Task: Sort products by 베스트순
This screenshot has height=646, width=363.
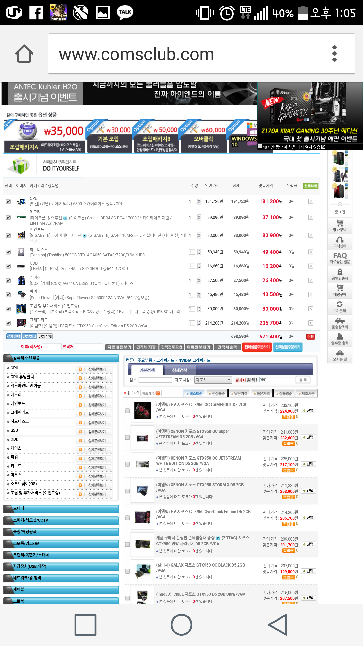Action: (194, 393)
